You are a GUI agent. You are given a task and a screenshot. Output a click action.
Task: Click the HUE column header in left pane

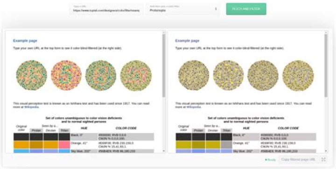(84, 128)
